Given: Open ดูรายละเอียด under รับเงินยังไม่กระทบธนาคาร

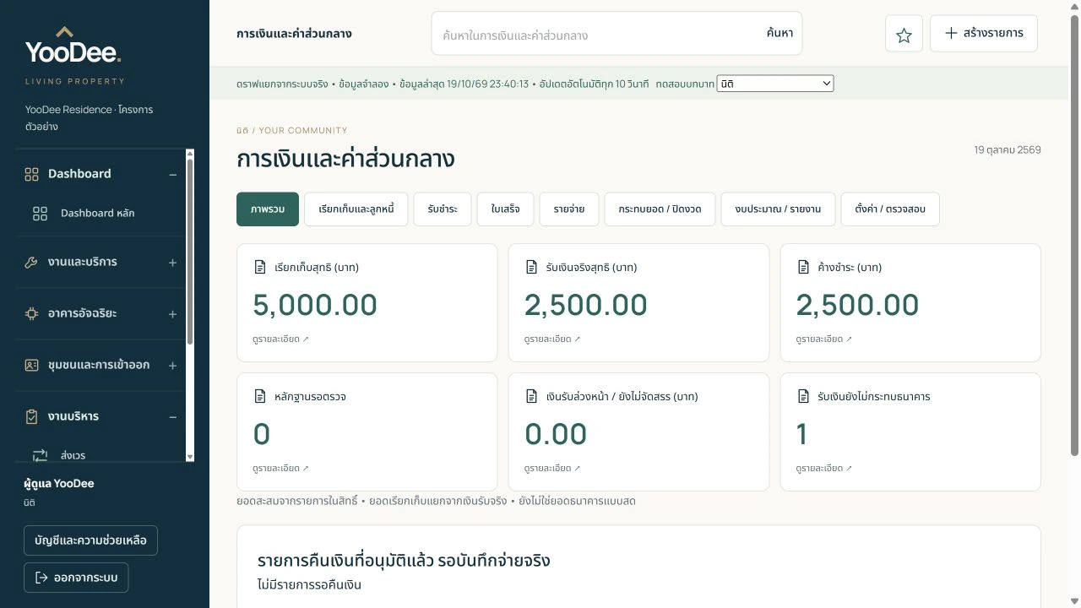Looking at the screenshot, I should pyautogui.click(x=824, y=469).
